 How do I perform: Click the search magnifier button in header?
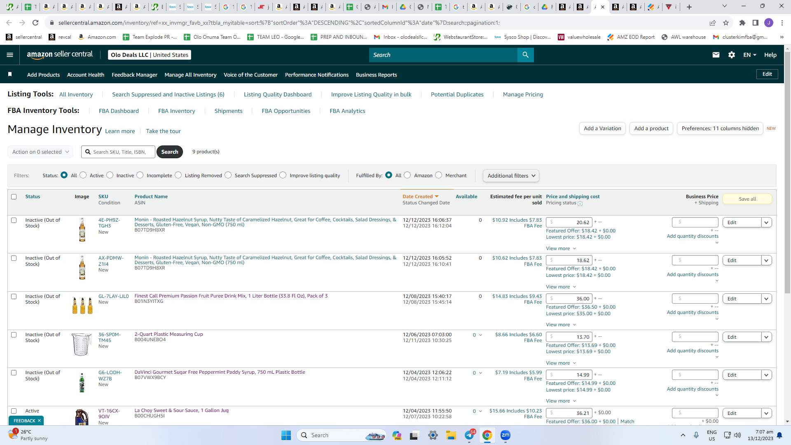(x=525, y=55)
